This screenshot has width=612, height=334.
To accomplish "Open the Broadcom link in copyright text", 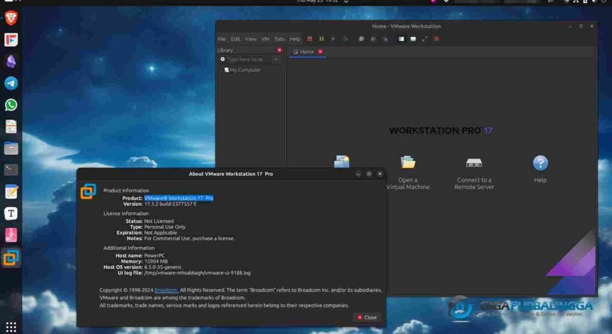I will coord(166,290).
